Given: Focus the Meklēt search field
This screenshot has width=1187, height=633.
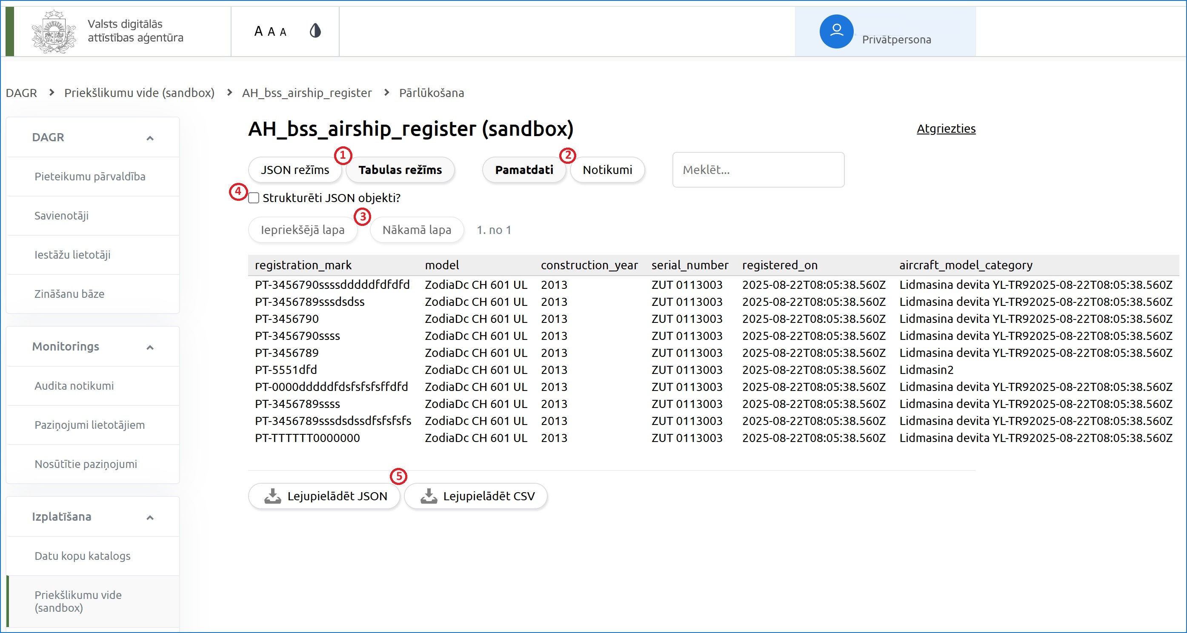Looking at the screenshot, I should point(758,170).
